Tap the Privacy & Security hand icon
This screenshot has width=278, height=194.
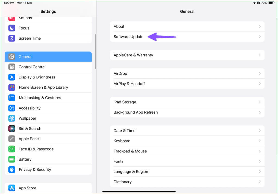tap(12, 170)
